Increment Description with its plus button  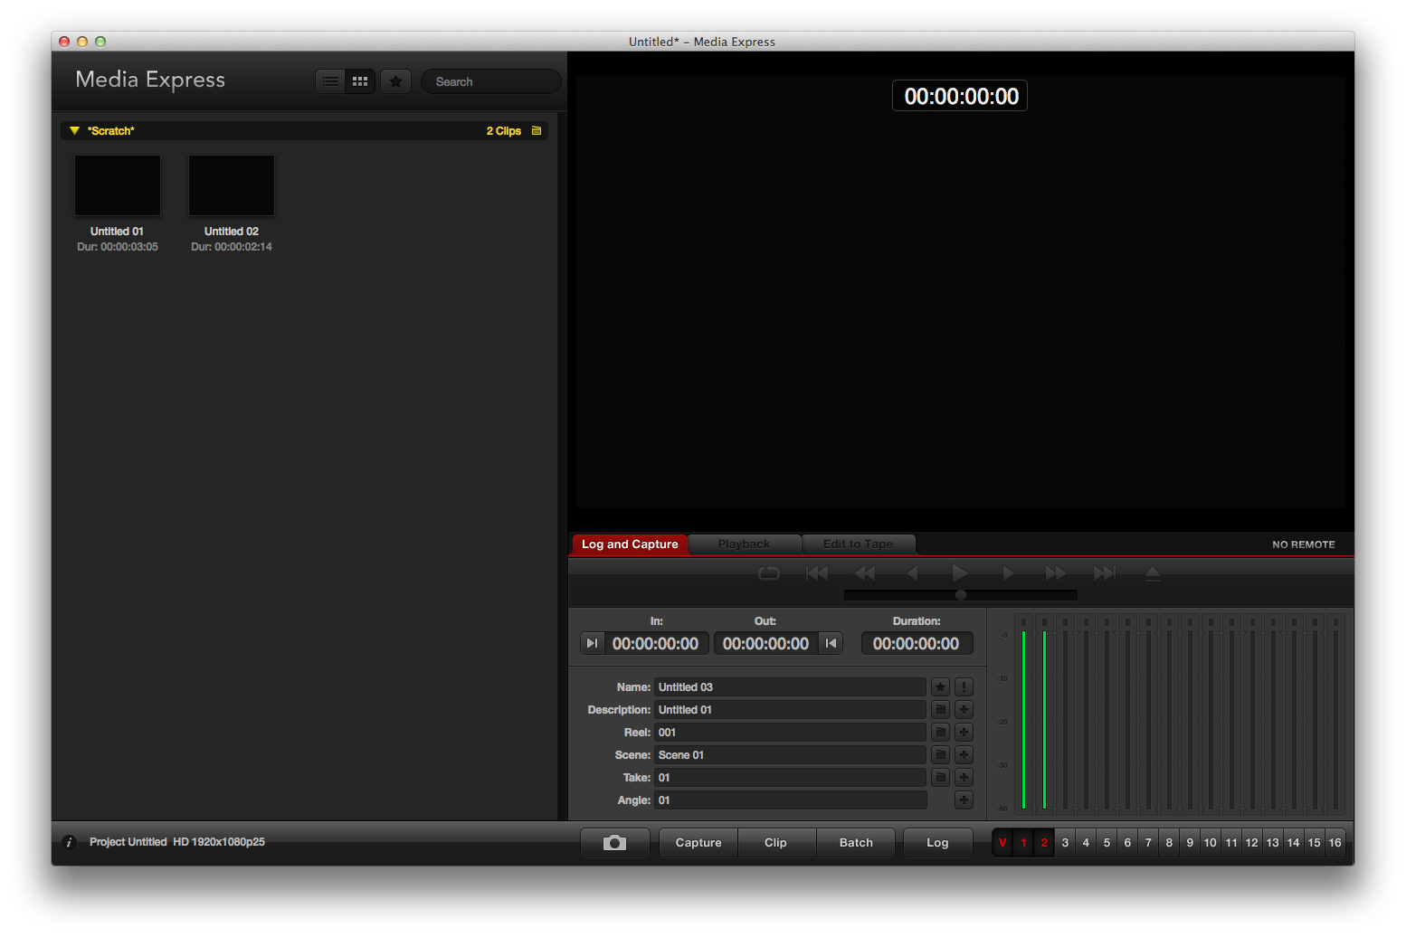pos(964,710)
